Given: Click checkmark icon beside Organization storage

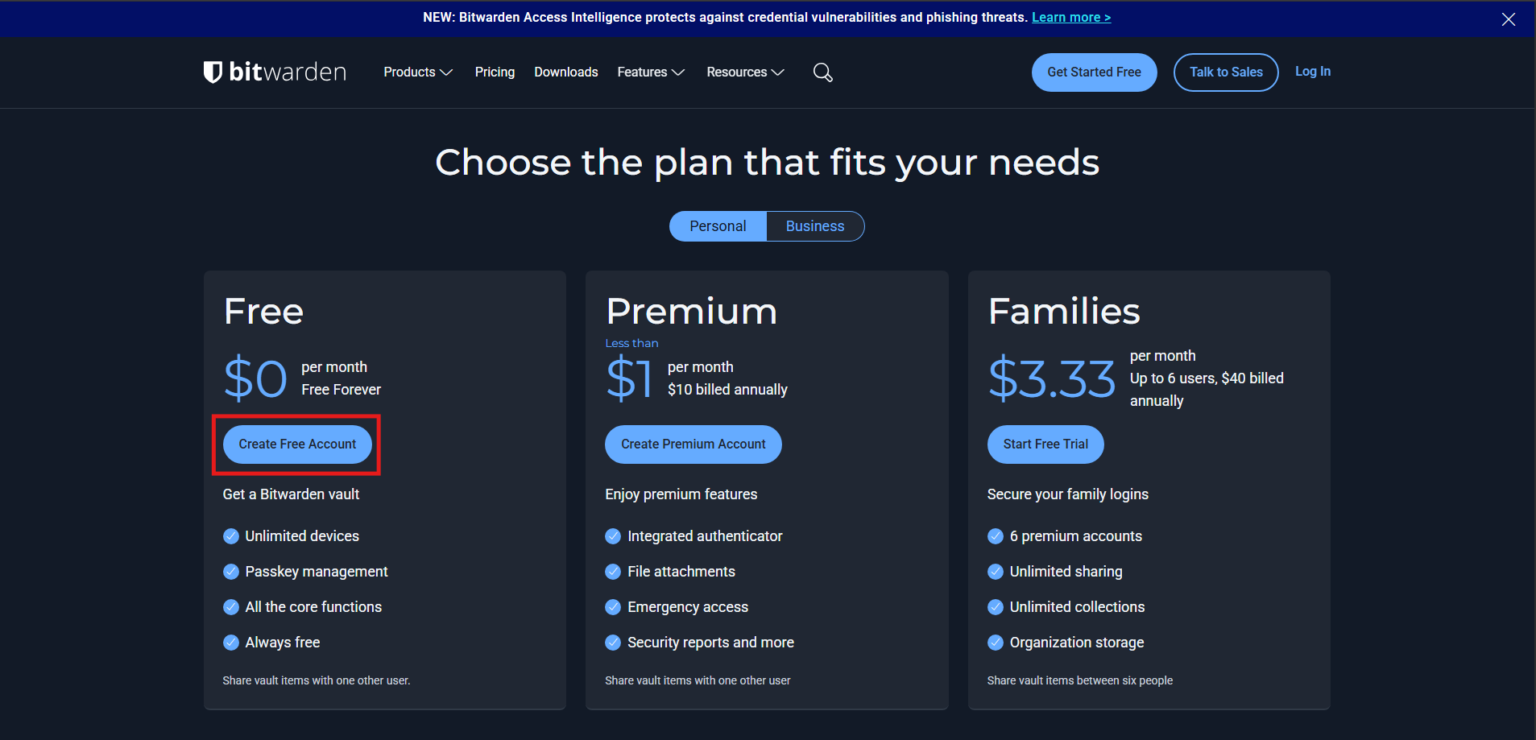Looking at the screenshot, I should tap(996, 643).
